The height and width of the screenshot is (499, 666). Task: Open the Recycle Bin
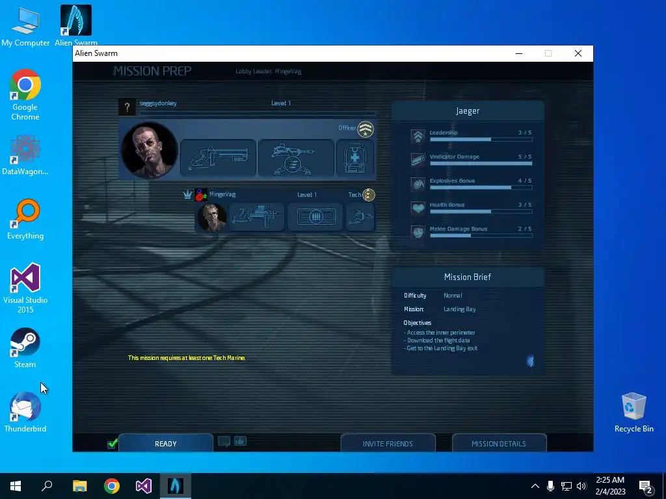pyautogui.click(x=633, y=412)
